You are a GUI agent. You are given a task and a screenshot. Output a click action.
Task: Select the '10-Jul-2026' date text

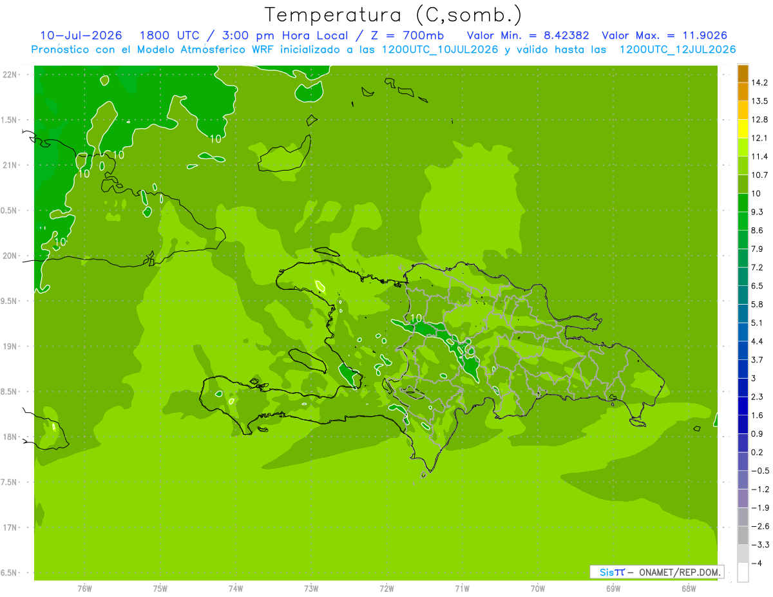[x=81, y=35]
